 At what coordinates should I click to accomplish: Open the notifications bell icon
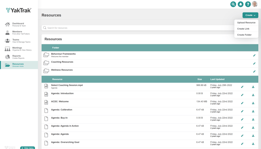point(241,4)
